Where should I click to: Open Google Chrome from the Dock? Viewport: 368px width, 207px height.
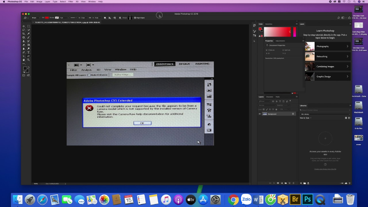coord(233,200)
